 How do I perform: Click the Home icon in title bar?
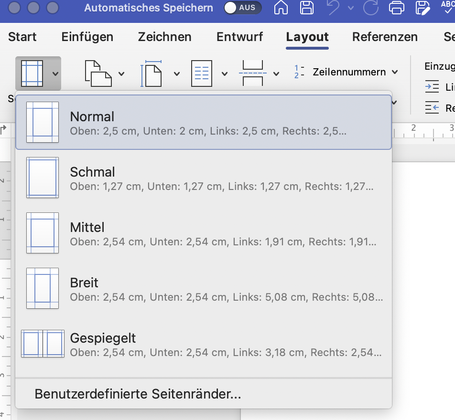tap(281, 8)
